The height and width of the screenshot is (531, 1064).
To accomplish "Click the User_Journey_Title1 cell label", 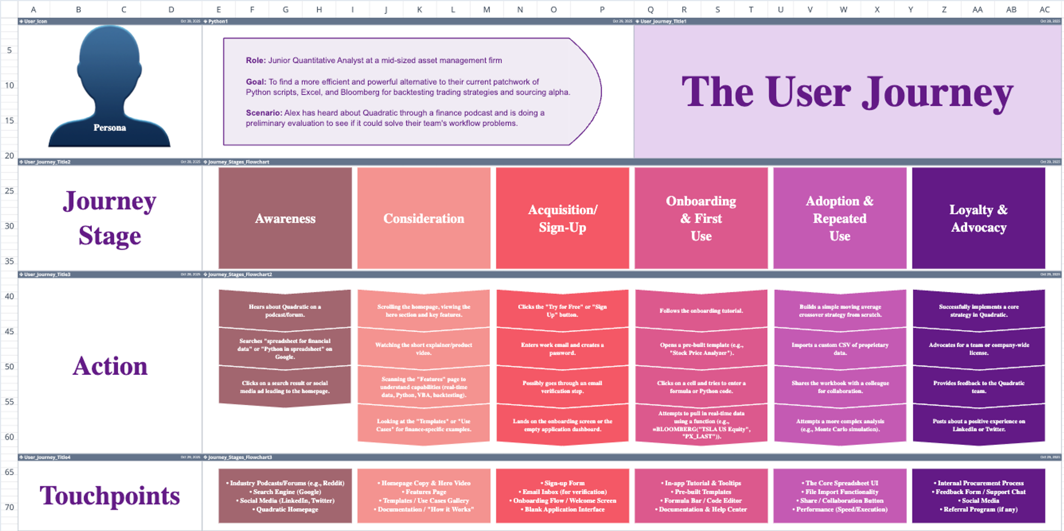I will tap(661, 21).
